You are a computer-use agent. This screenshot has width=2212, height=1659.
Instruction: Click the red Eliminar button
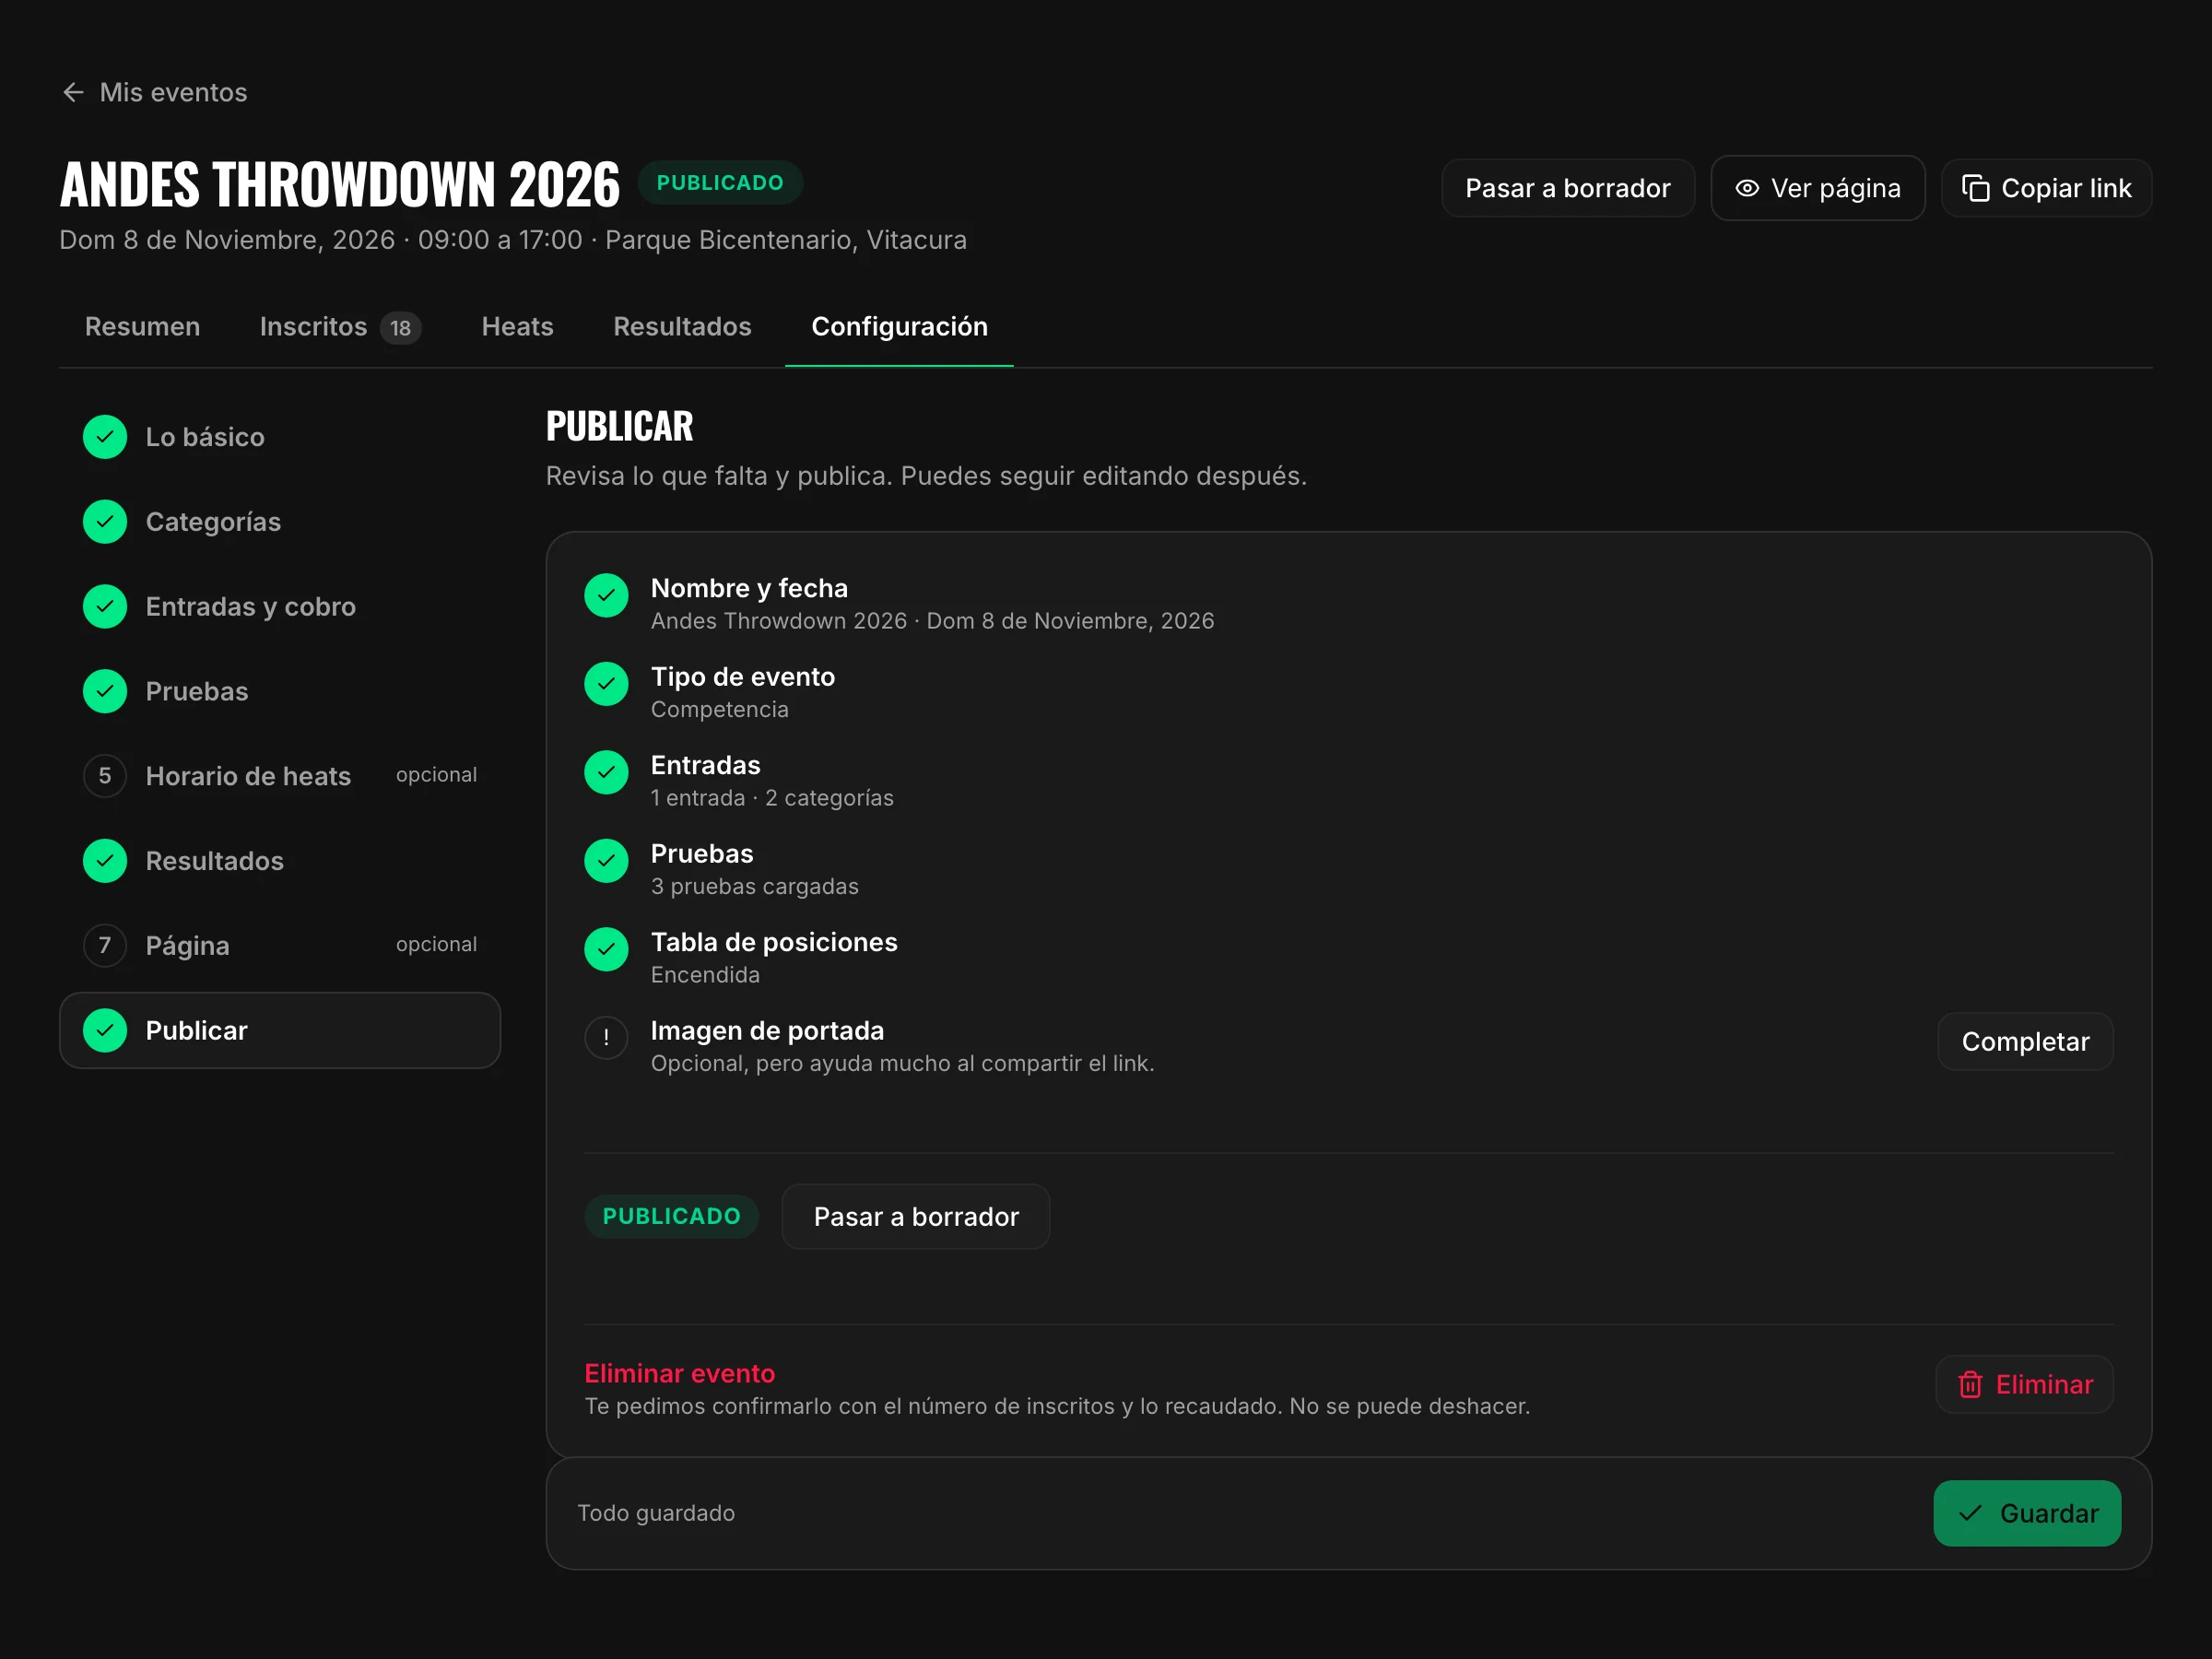click(x=2024, y=1384)
